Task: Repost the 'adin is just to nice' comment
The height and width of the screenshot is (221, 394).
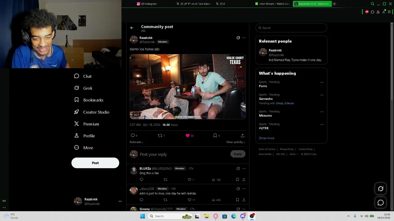Action: coord(165,200)
